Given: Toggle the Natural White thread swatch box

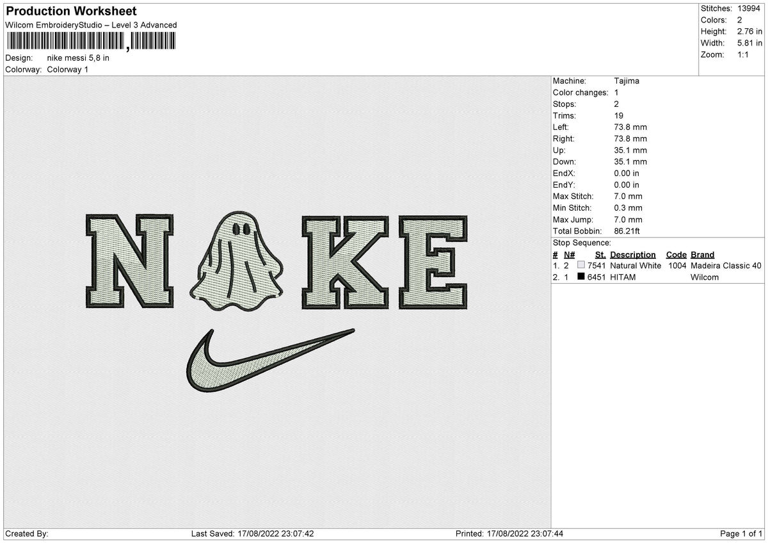Looking at the screenshot, I should [x=580, y=265].
